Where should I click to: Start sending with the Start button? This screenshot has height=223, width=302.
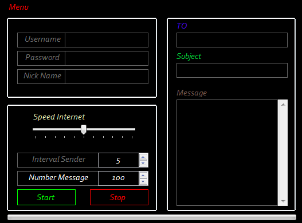coord(46,197)
